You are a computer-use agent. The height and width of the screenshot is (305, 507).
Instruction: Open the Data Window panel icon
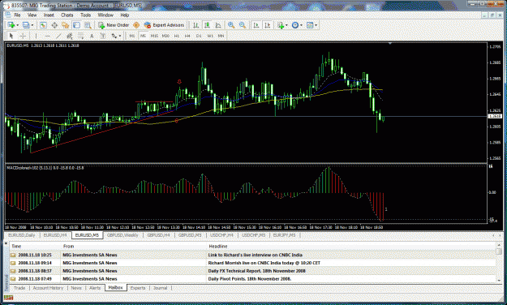[x=54, y=25]
